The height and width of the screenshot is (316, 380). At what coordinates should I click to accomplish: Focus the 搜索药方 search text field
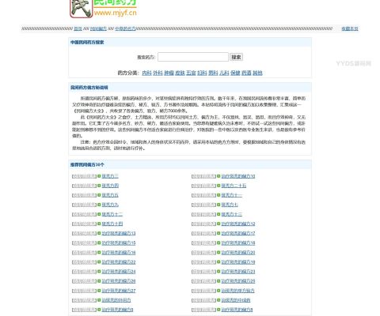193,57
